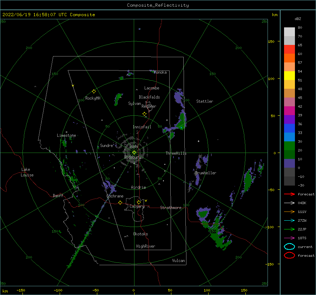Select yellow diamond marker beside RockyMH

coord(94,92)
